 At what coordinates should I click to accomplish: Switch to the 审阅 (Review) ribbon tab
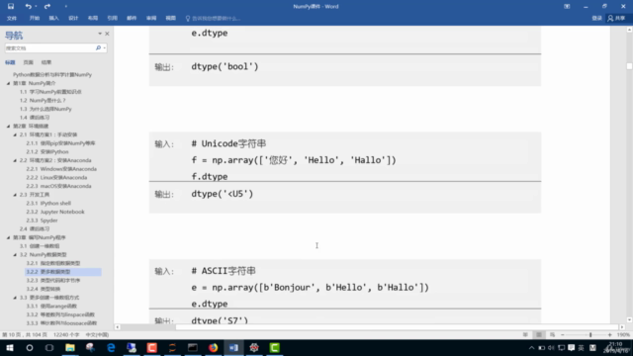151,18
